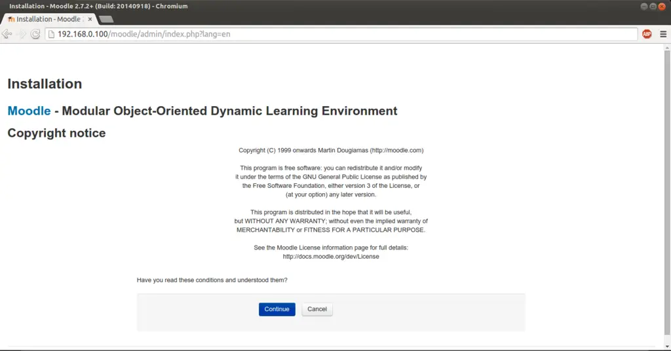Viewport: 671px width, 351px height.
Task: Click 'Have you read these conditions' text
Action: click(x=212, y=280)
